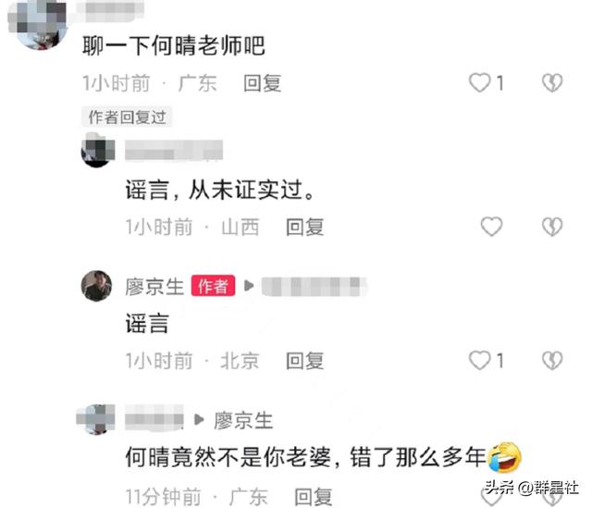
Task: Open the 廖京生 mention in last reply
Action: click(x=243, y=420)
